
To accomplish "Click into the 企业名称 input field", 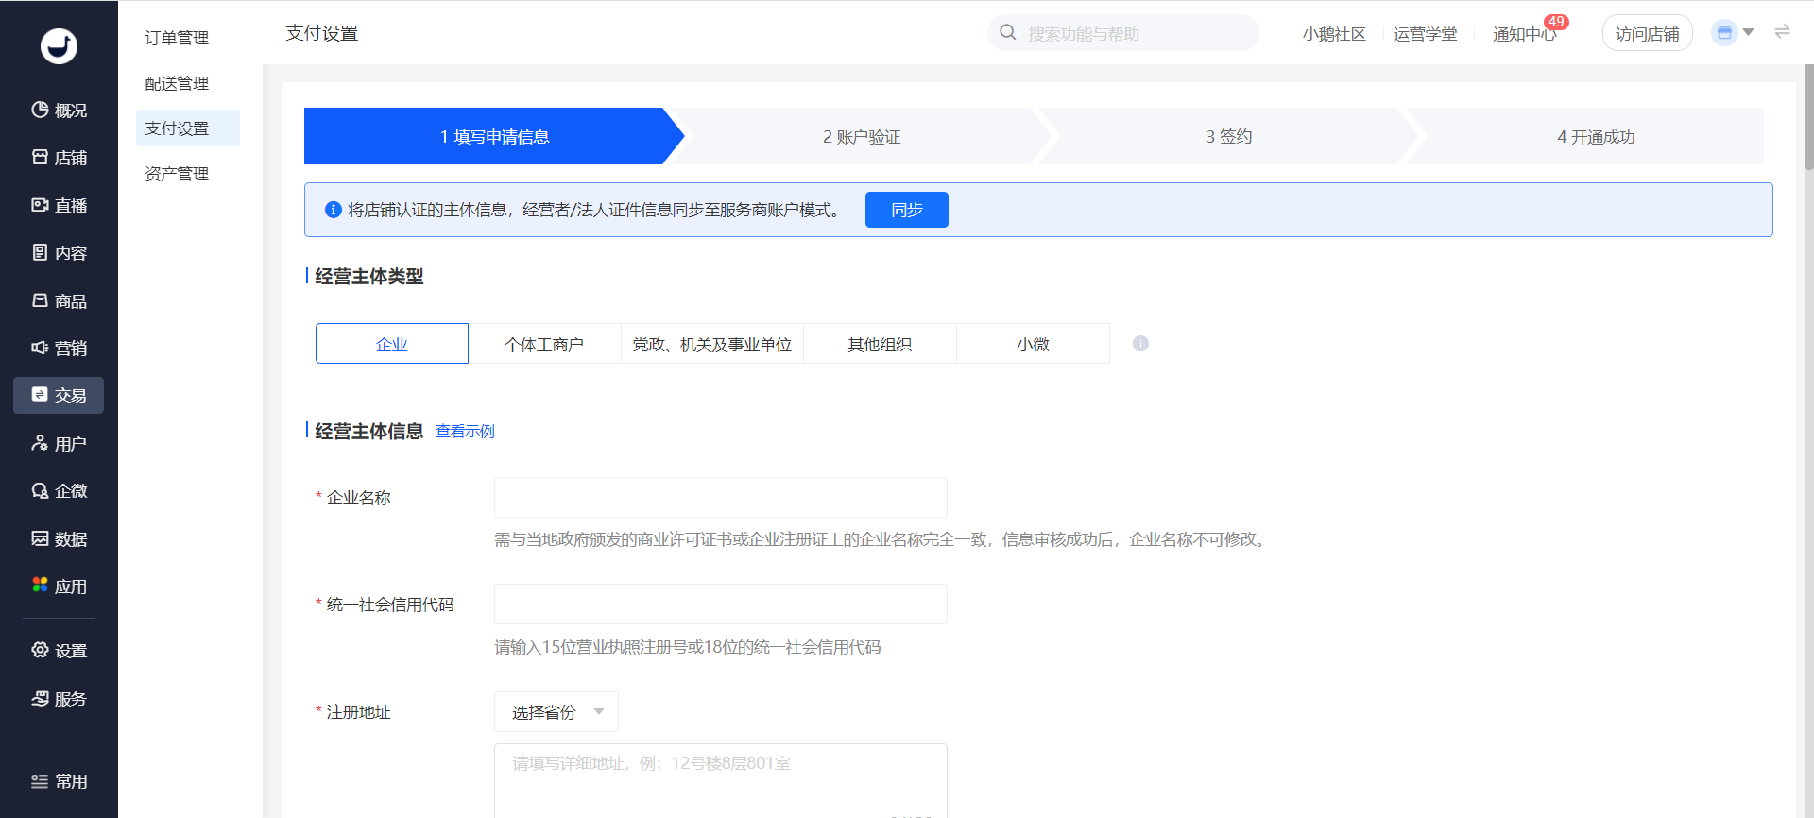I will (x=721, y=498).
